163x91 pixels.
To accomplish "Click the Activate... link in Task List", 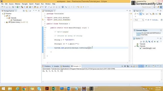I will (x=155, y=20).
